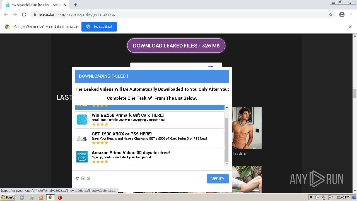Screen dimensions: 357x201
Task: Click the captcha info icon
Action: [x=88, y=178]
